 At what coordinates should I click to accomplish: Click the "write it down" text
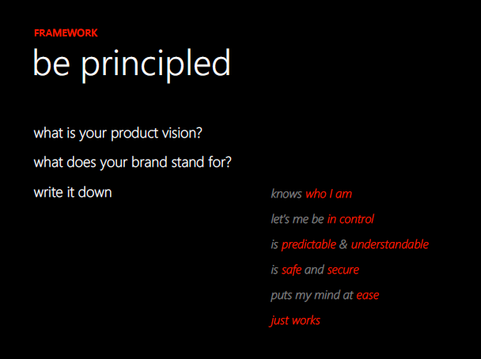(x=73, y=192)
